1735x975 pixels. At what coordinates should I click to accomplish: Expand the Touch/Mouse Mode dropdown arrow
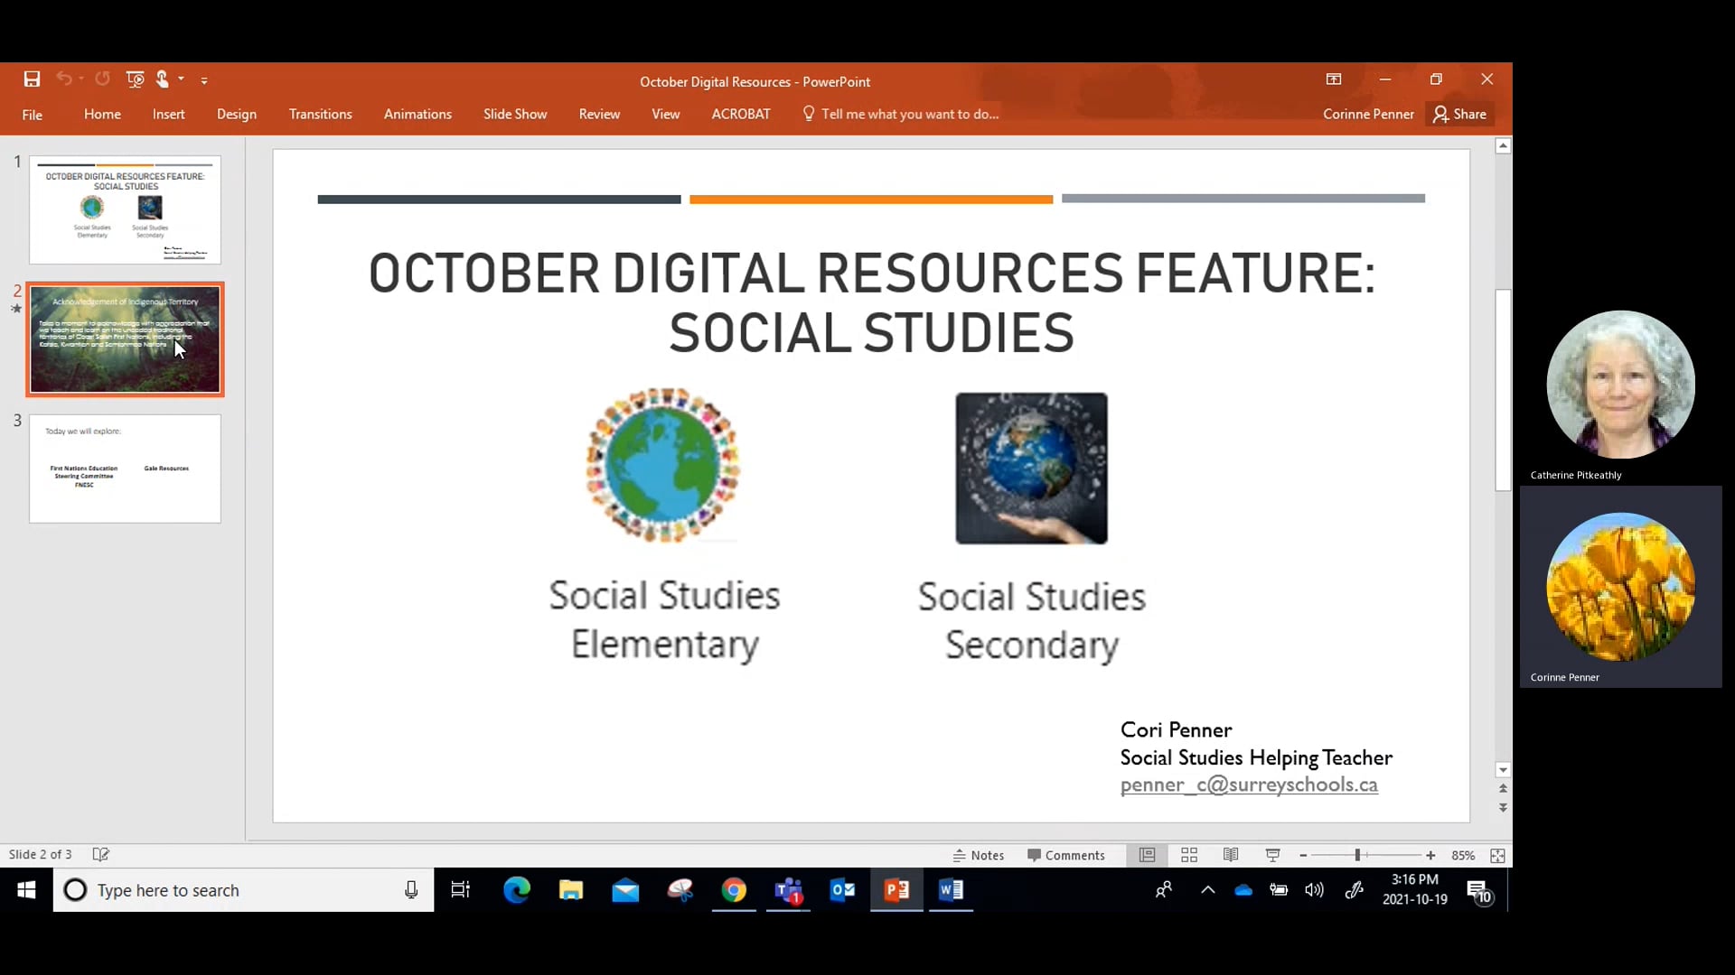[180, 79]
